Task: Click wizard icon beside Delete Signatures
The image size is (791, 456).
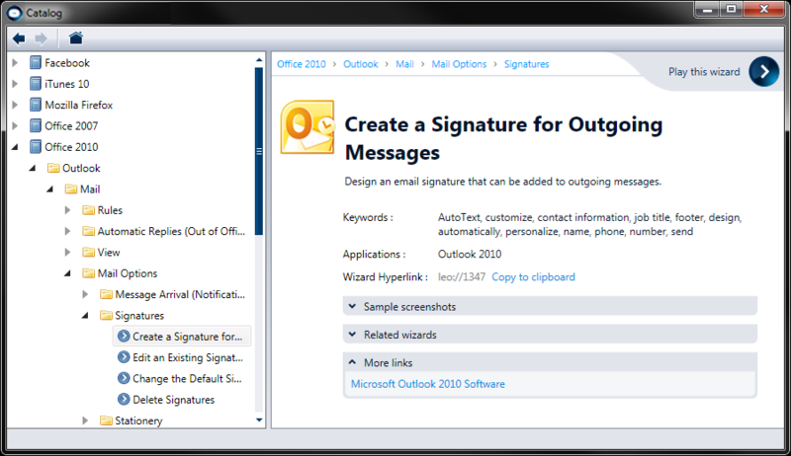Action: tap(124, 399)
